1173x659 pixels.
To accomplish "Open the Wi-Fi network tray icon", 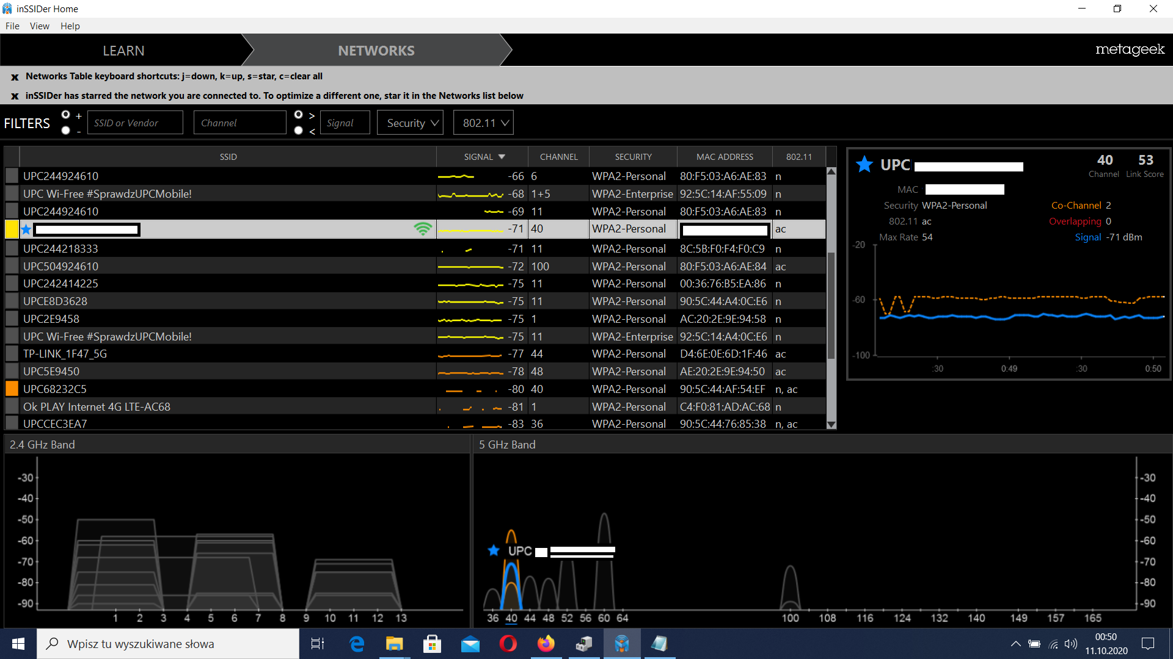I will (1053, 644).
